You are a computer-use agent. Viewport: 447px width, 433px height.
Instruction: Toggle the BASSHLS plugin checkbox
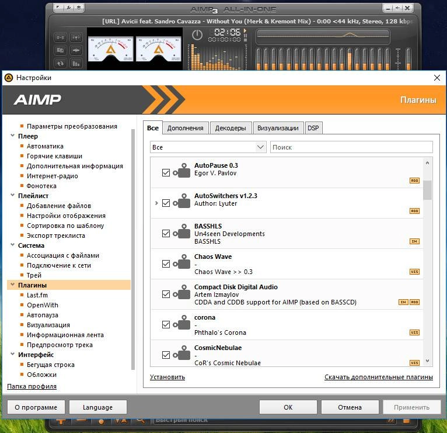166,234
